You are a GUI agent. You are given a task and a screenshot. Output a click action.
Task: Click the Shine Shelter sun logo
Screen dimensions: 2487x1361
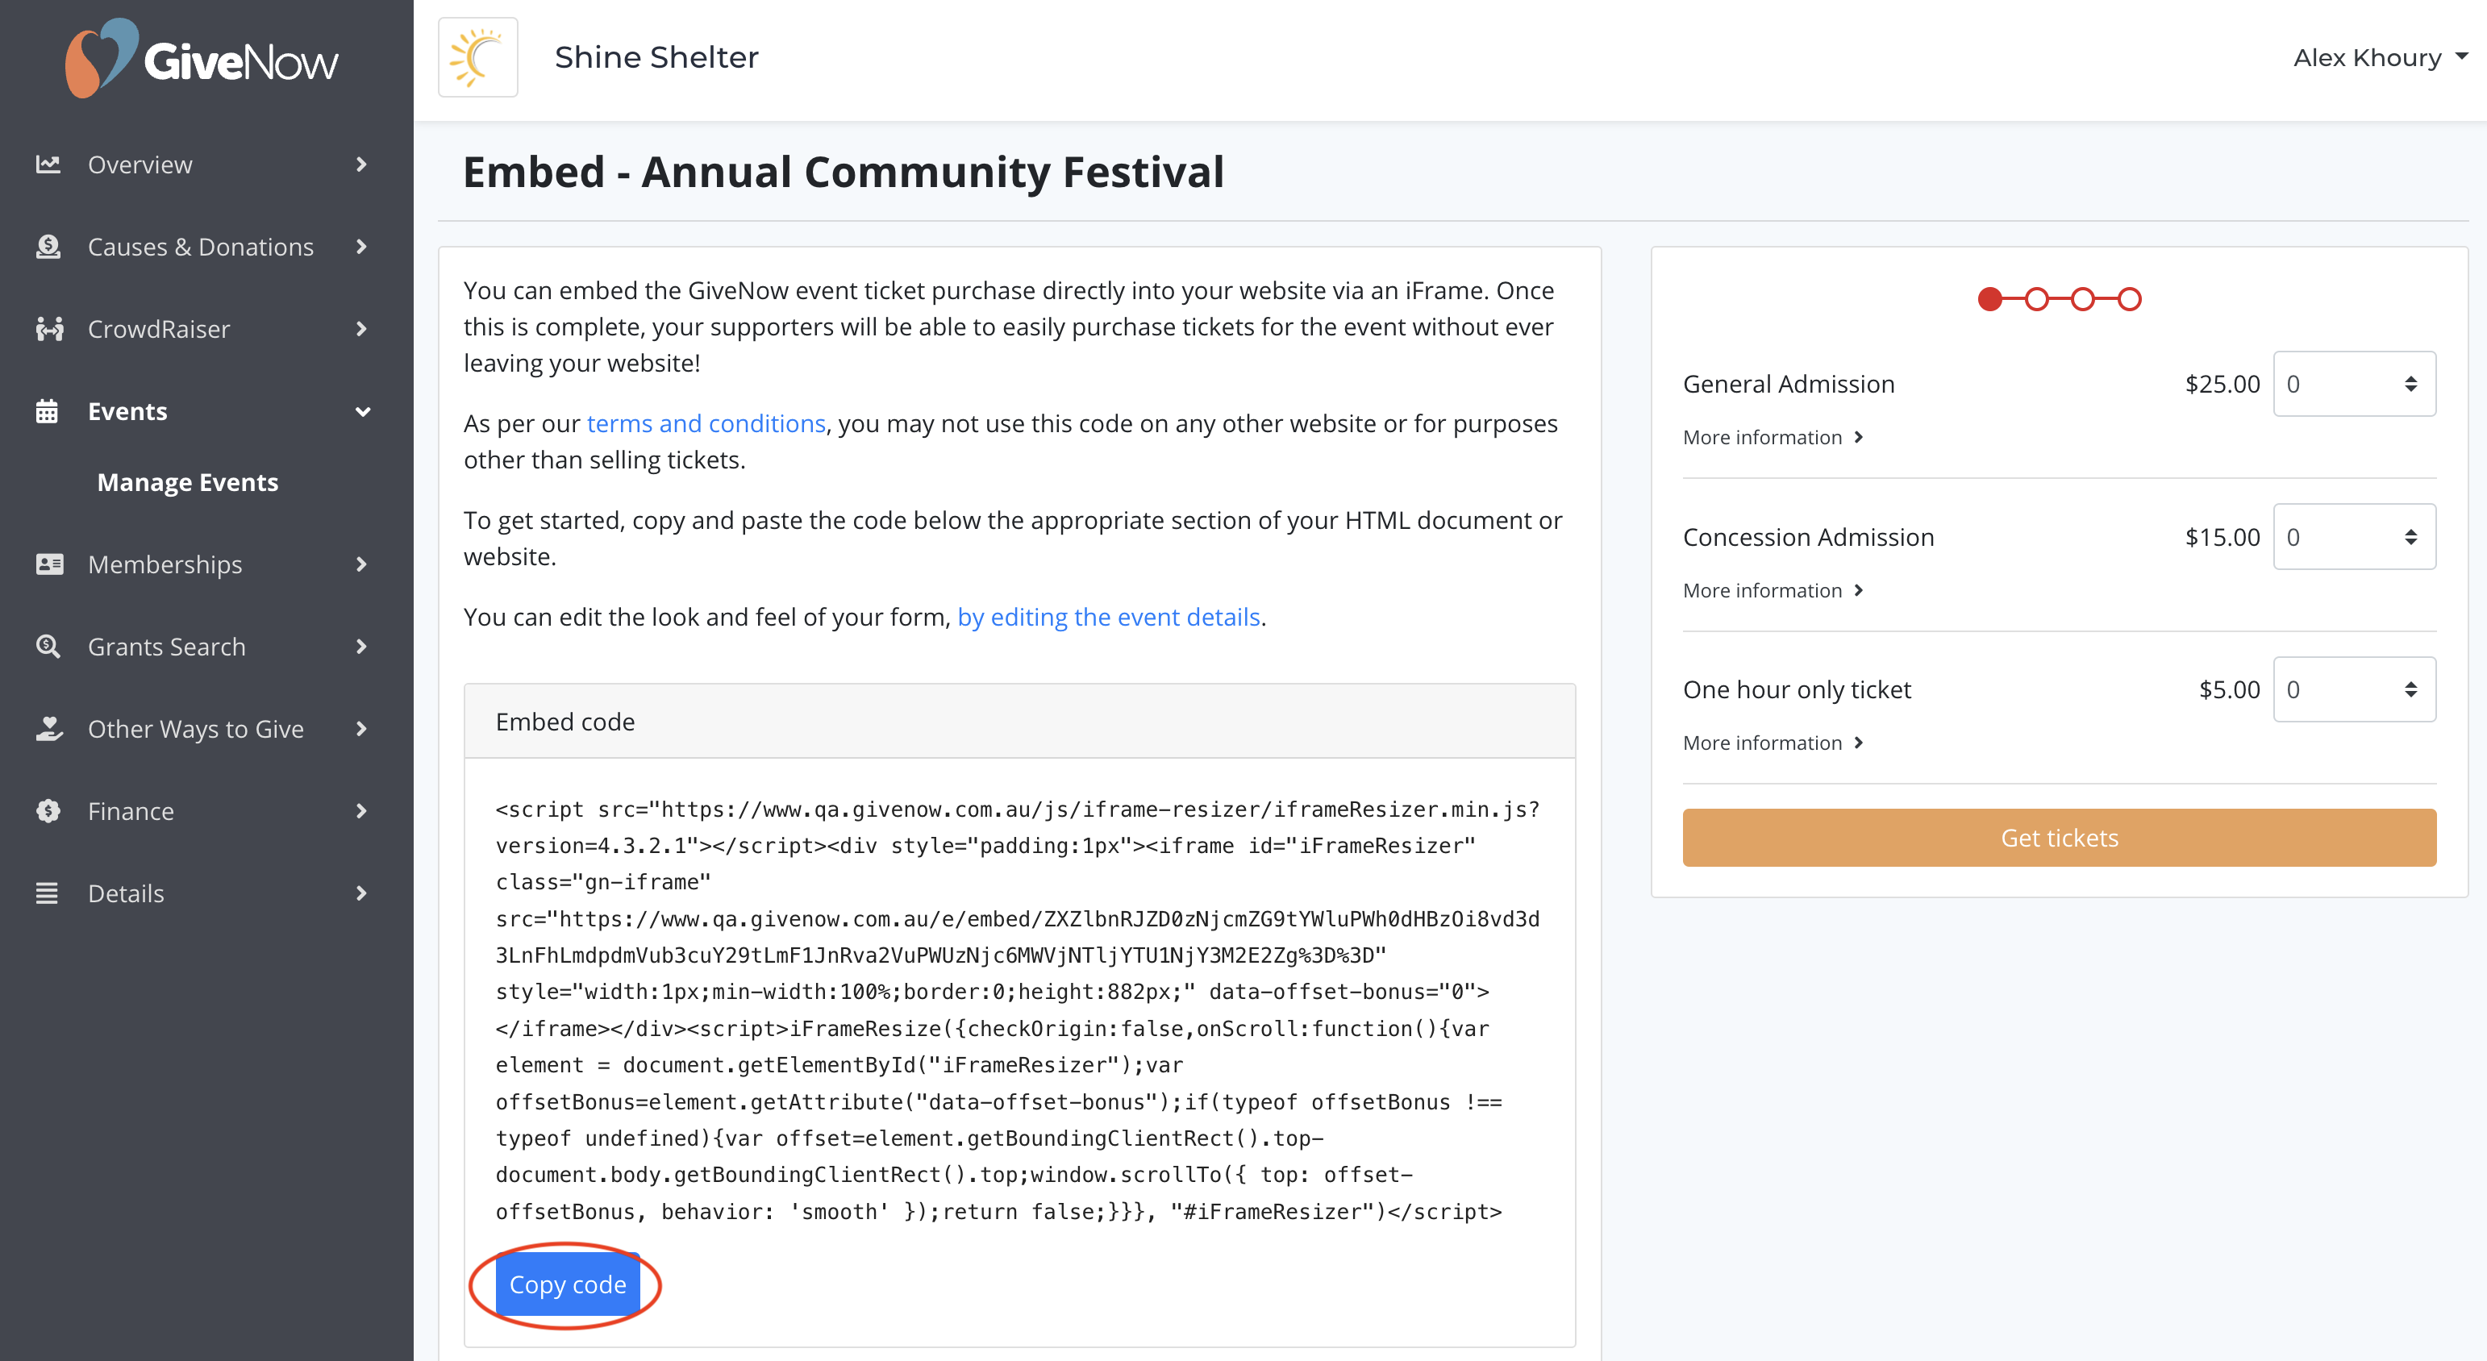tap(478, 57)
